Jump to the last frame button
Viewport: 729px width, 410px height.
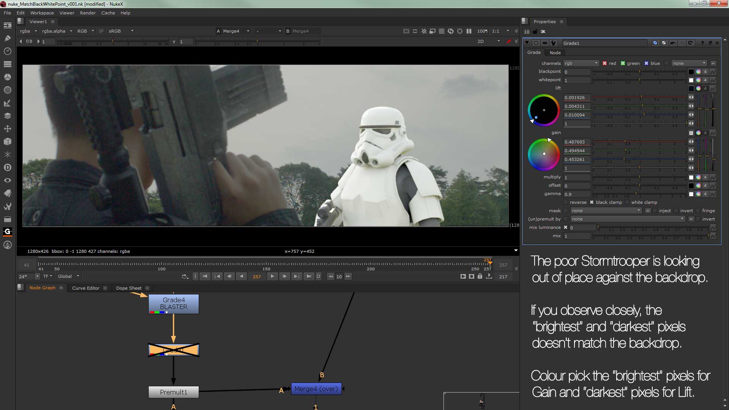coord(309,276)
